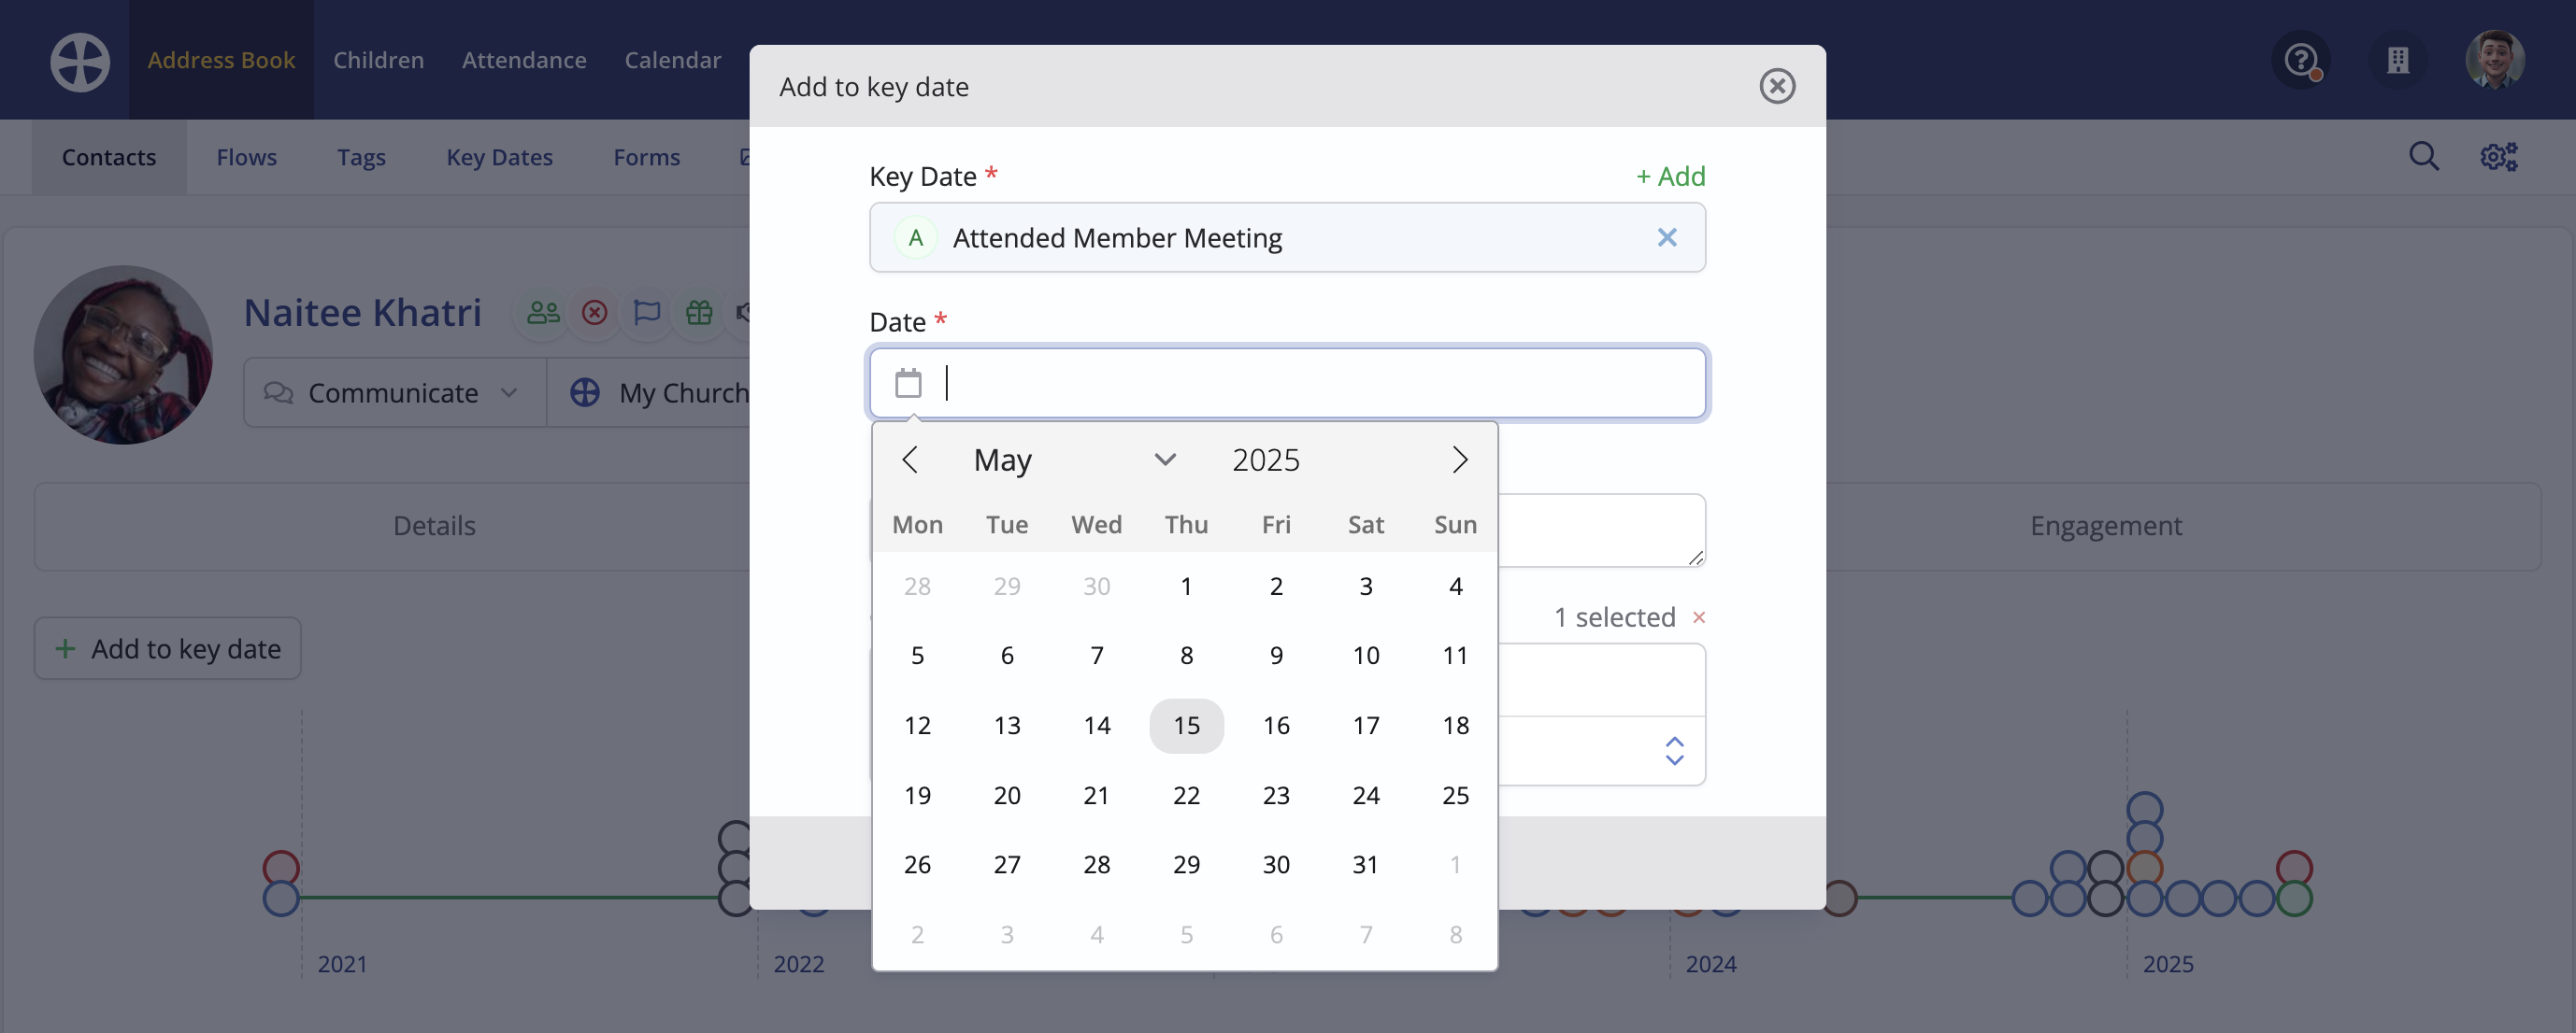Click the calendar icon in Date field
Viewport: 2576px width, 1033px height.
point(908,383)
